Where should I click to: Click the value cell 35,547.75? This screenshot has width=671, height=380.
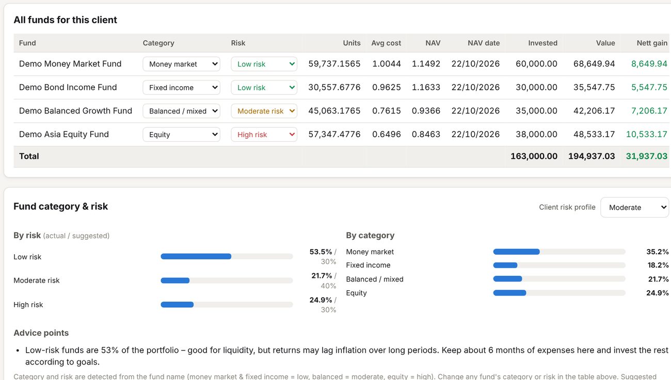point(594,87)
